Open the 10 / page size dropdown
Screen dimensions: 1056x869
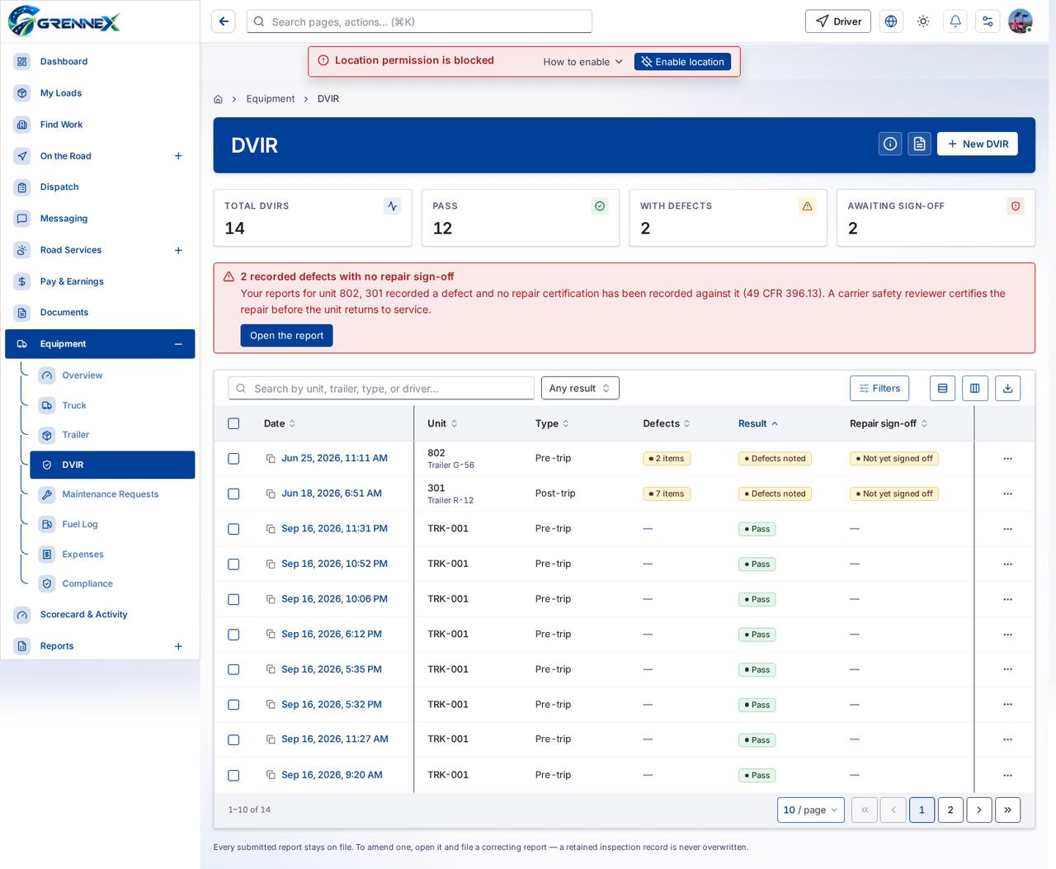coord(810,810)
